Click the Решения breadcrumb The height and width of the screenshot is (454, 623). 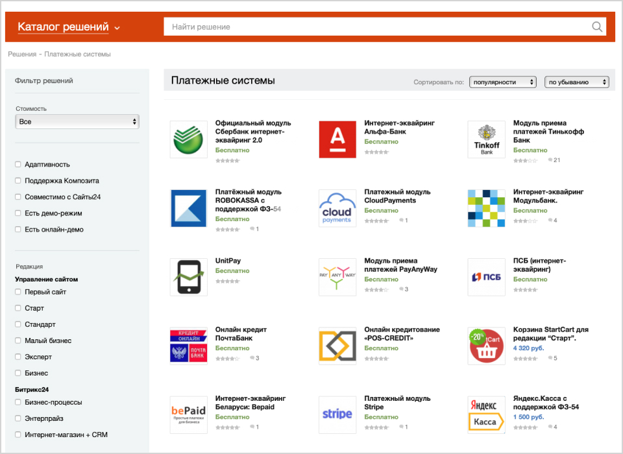click(22, 54)
